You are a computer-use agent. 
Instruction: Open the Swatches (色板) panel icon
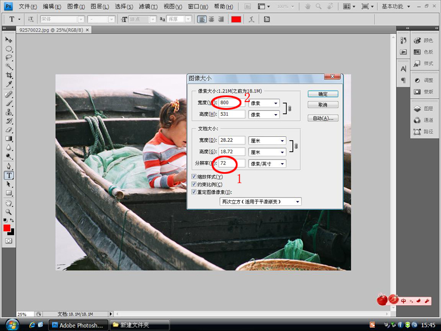tap(423, 52)
